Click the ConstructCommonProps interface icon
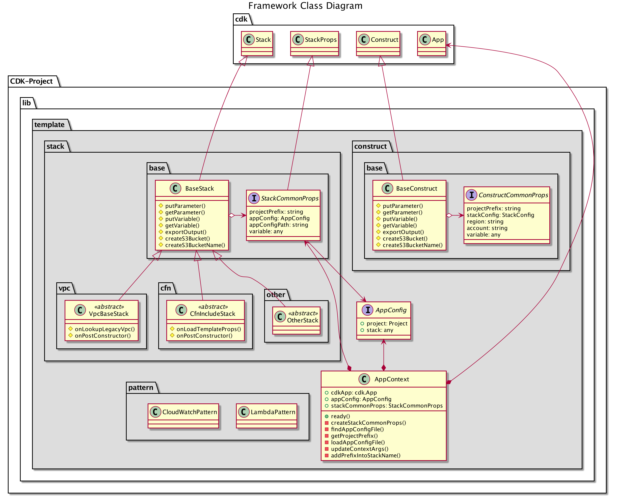Screen dimensions: 617x496 click(471, 195)
